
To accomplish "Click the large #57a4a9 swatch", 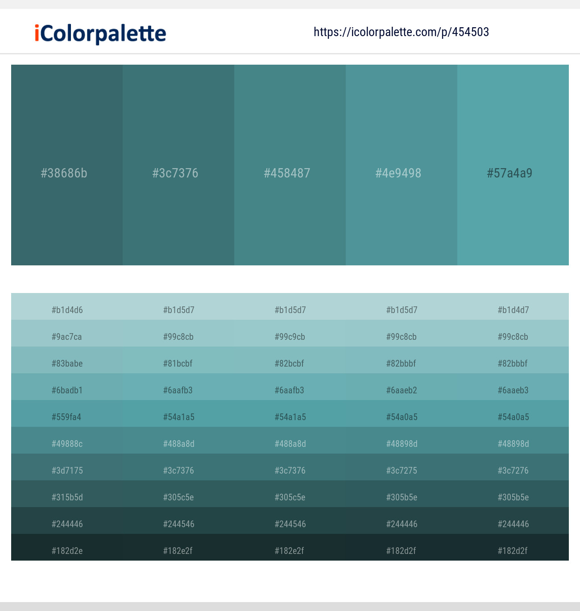I will pos(513,165).
